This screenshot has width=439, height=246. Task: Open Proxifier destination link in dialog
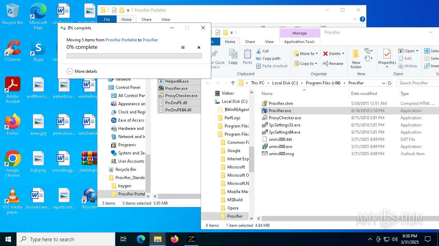coord(150,40)
